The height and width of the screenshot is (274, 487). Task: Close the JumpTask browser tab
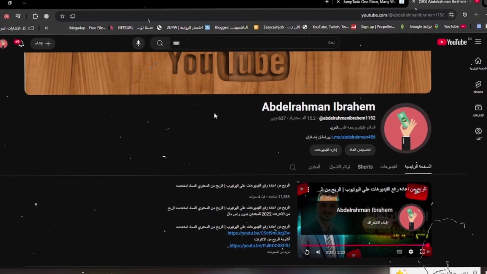[x=338, y=2]
